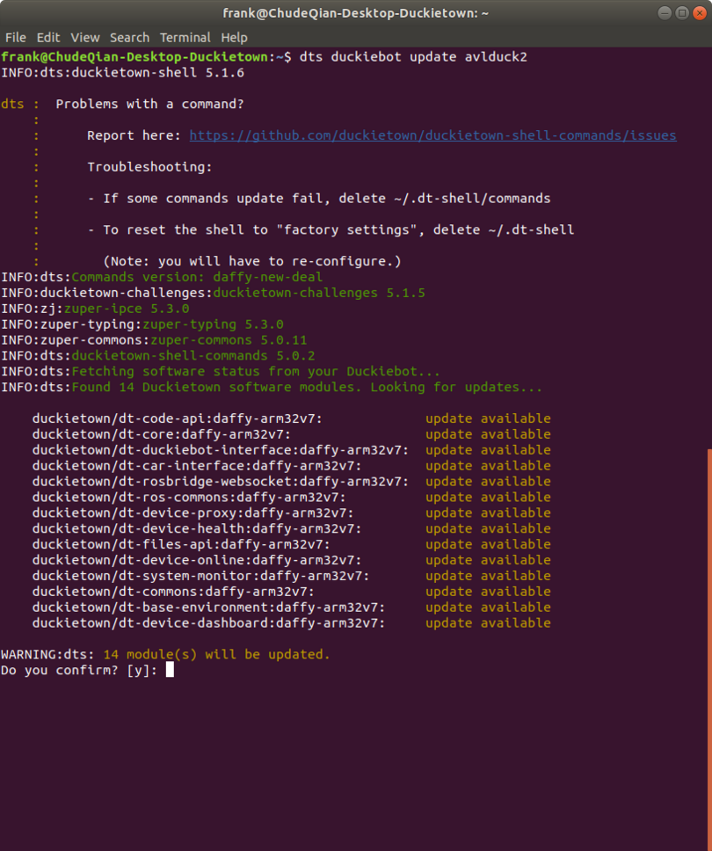This screenshot has width=712, height=851.
Task: Click 'duckietown/dt-files-api:daffy-arm32v7:' module name
Action: coord(181,545)
